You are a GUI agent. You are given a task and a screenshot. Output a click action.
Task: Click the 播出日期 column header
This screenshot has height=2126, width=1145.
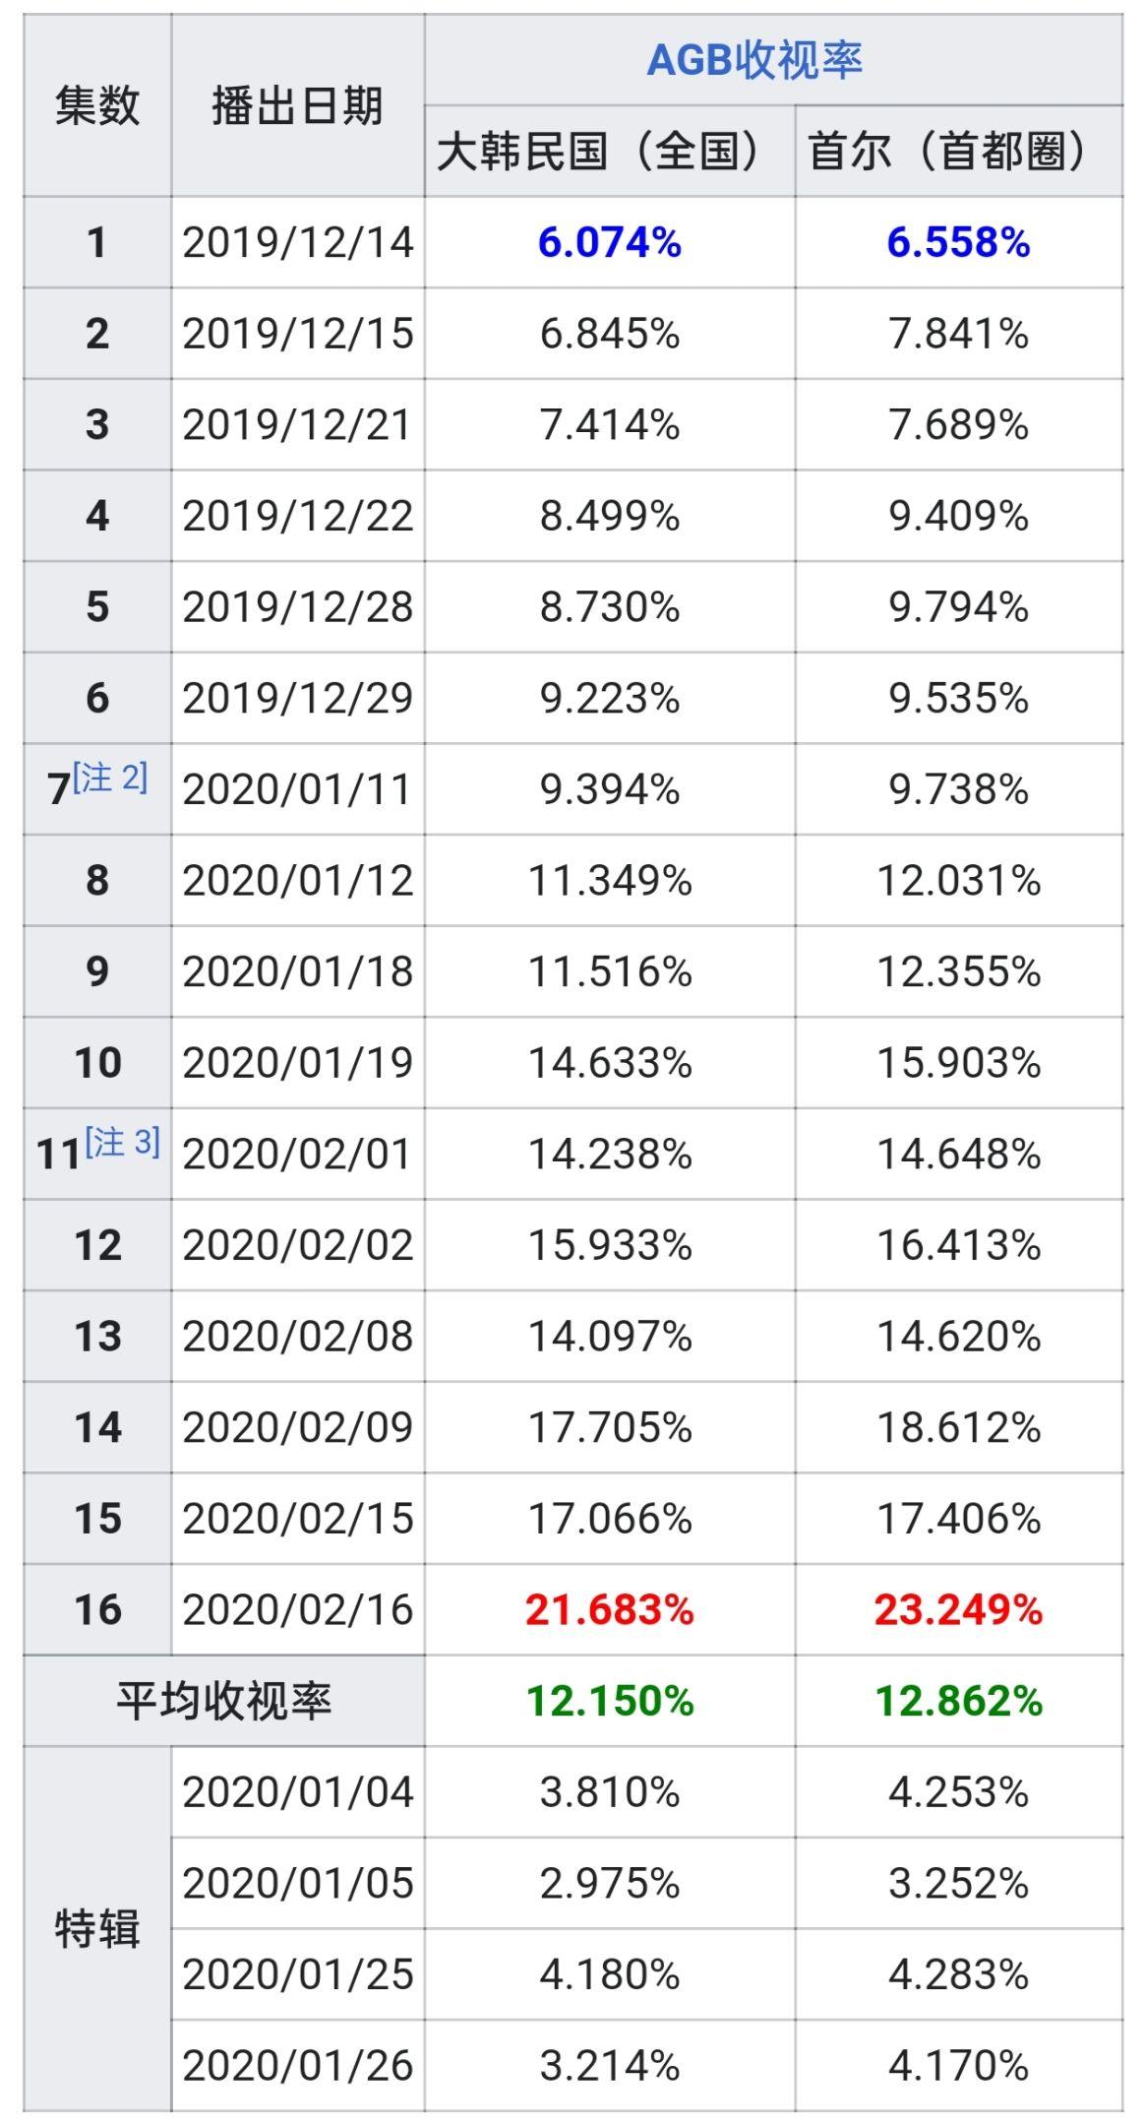[x=297, y=106]
